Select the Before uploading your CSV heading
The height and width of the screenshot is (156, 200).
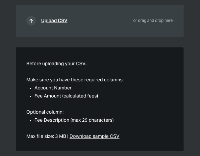(x=57, y=64)
